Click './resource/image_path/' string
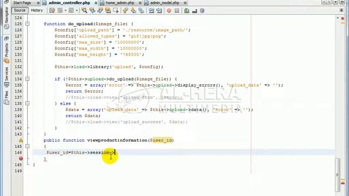Image resolution: width=349 pixels, height=196 pixels. (x=155, y=30)
